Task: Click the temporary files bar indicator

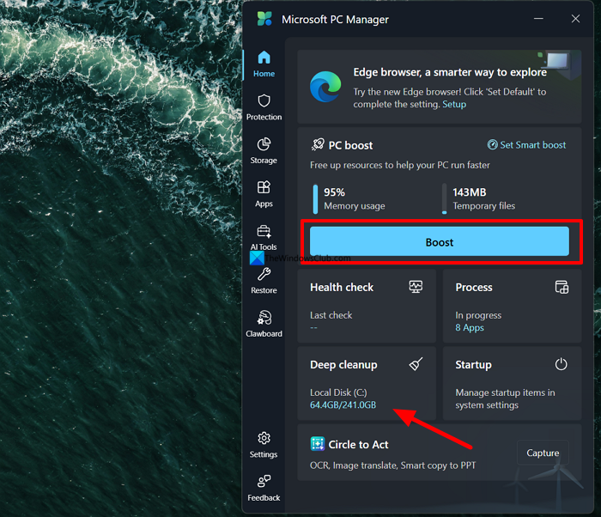Action: coord(444,199)
